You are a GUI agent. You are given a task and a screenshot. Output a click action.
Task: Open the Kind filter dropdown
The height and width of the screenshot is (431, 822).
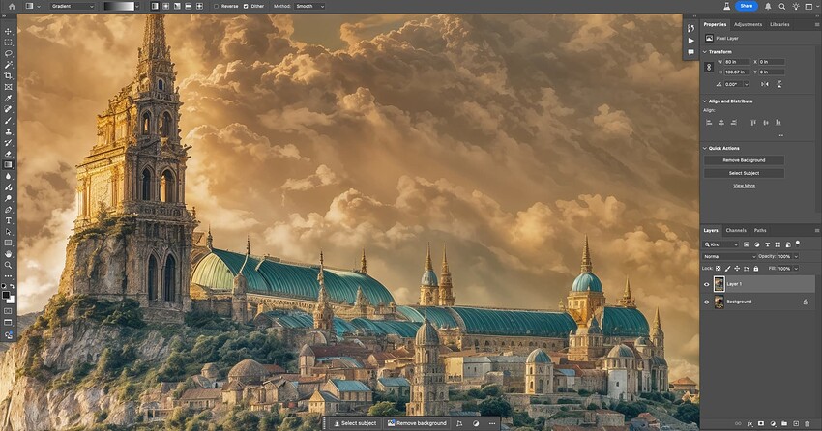click(x=720, y=244)
